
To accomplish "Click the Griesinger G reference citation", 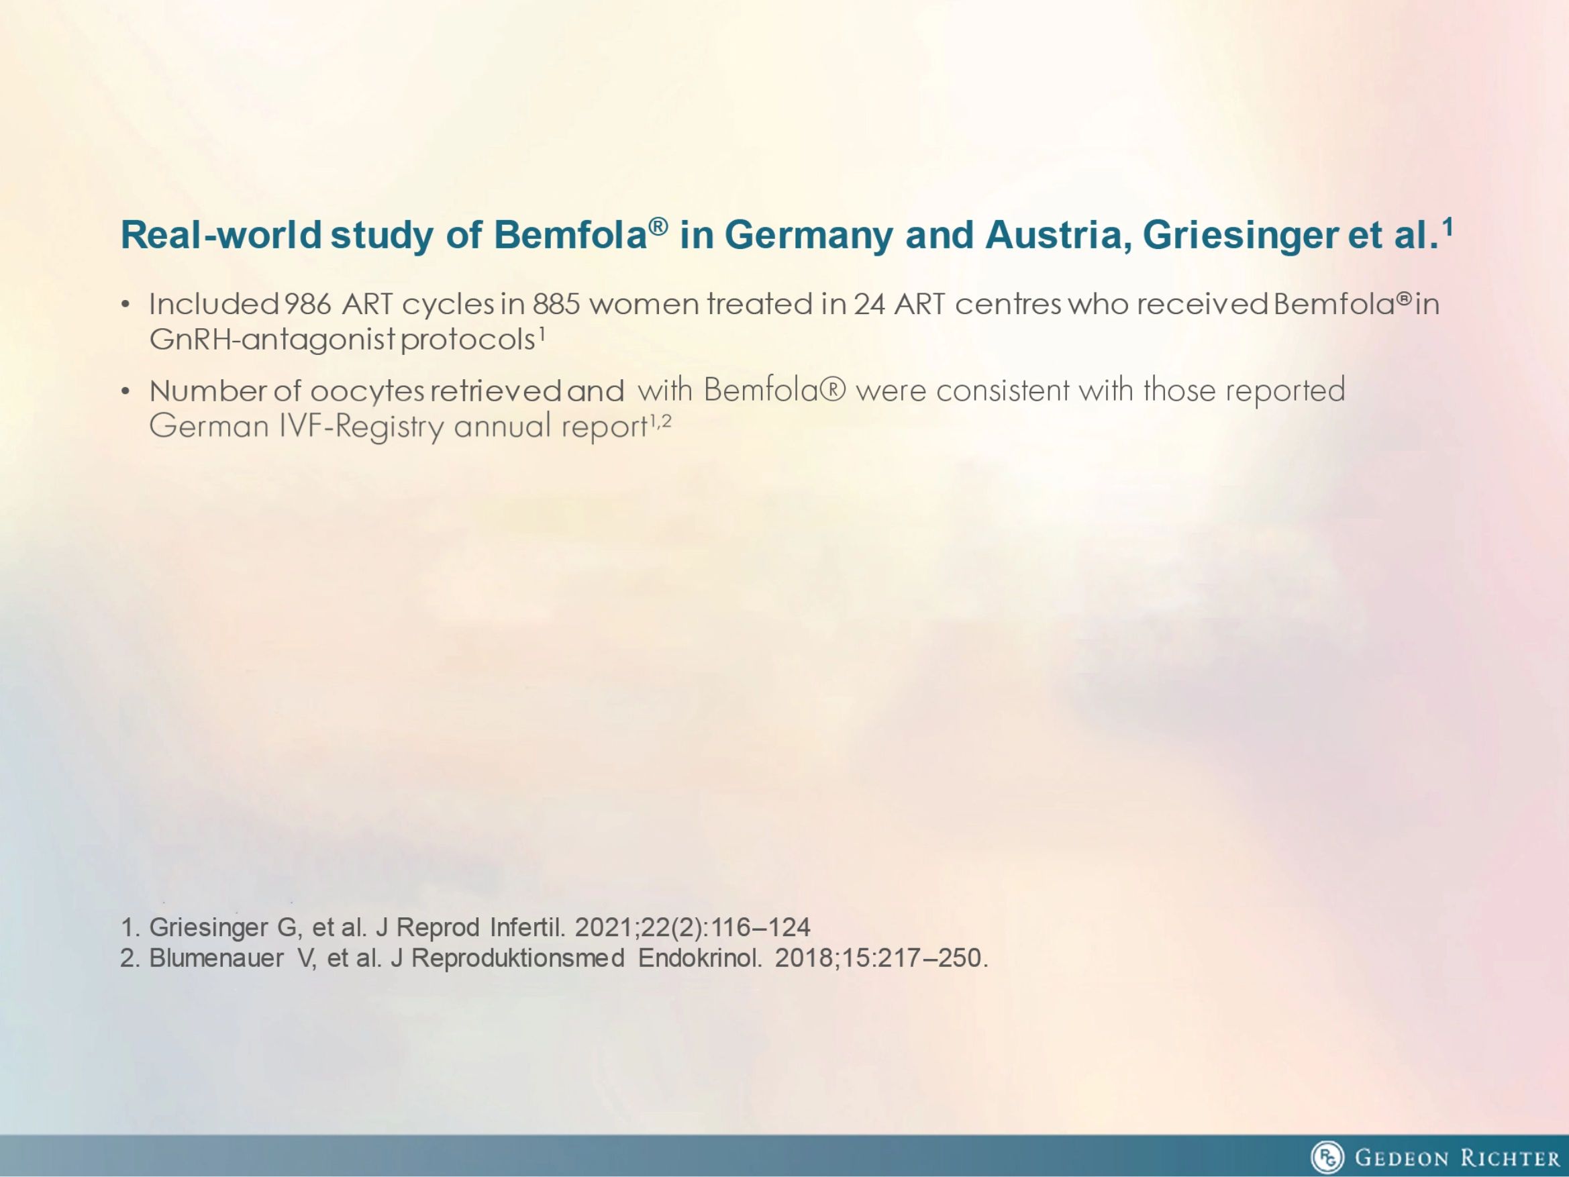I will 465,927.
